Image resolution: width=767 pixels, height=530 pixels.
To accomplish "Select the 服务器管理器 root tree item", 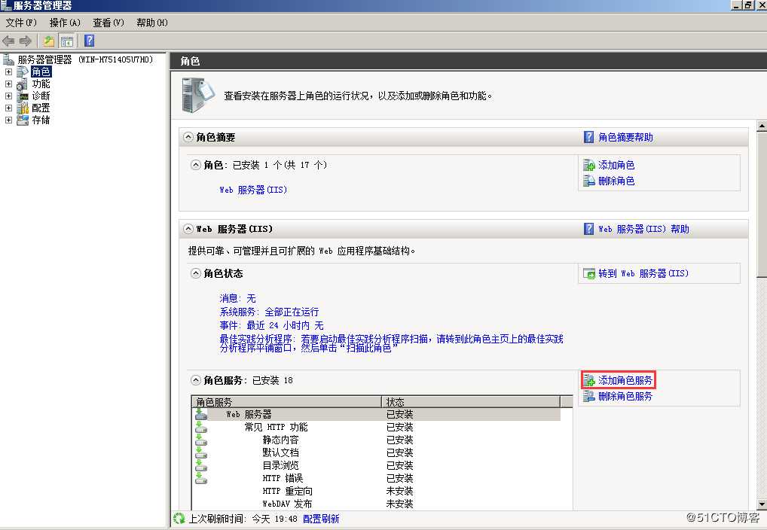I will point(85,59).
